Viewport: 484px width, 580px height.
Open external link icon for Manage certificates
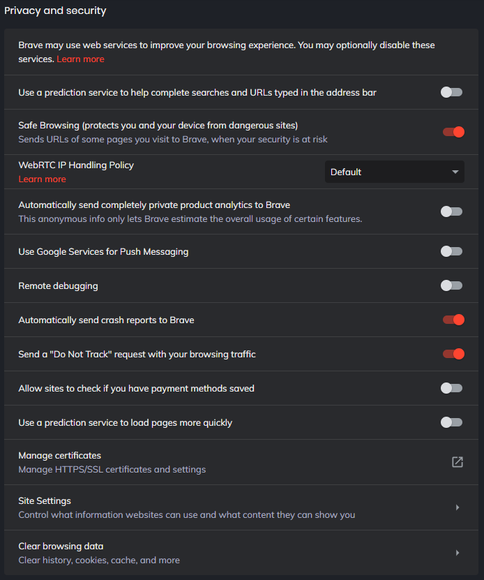point(457,462)
